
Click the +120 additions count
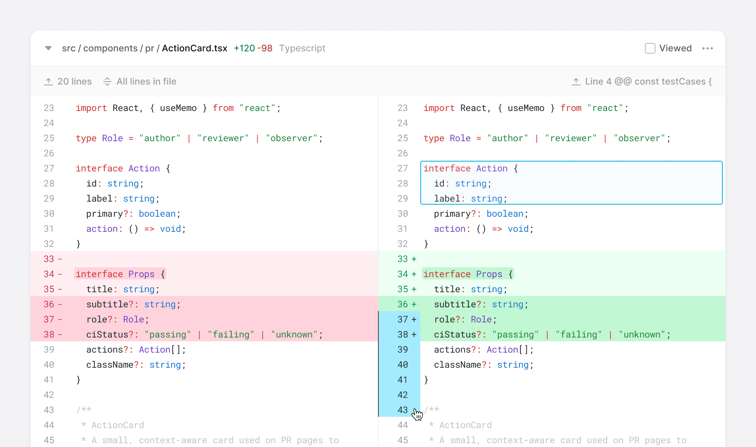pyautogui.click(x=245, y=48)
